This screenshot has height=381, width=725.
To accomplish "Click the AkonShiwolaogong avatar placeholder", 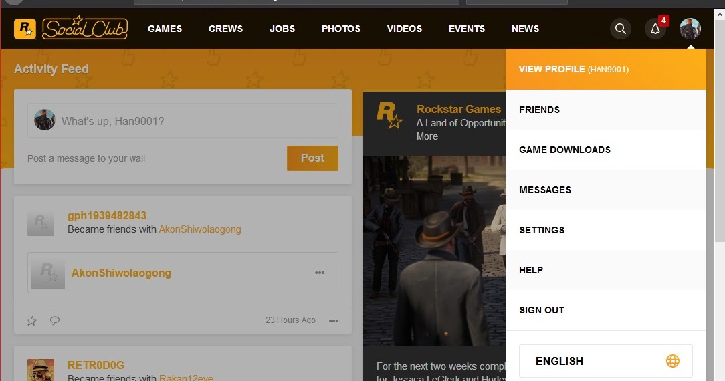I will point(48,273).
